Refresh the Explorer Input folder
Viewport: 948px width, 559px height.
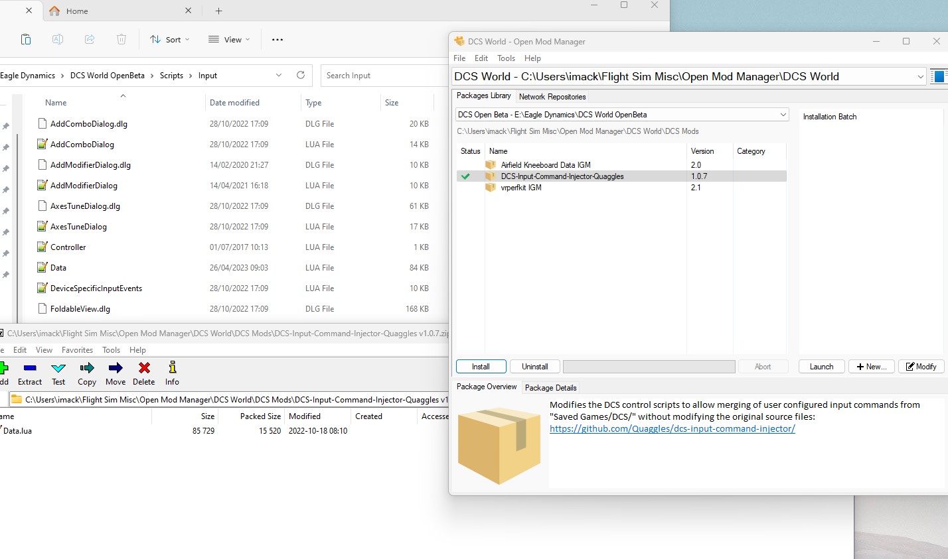[x=301, y=75]
